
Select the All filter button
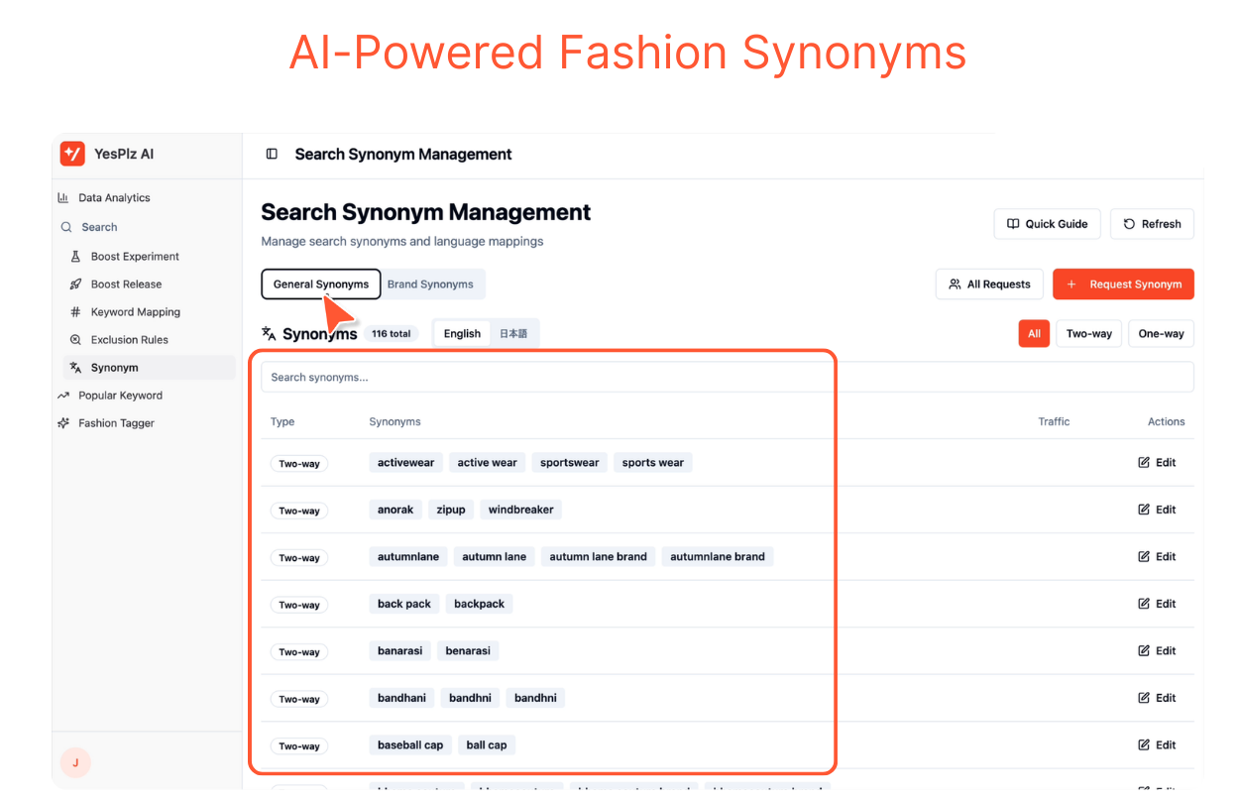1034,334
